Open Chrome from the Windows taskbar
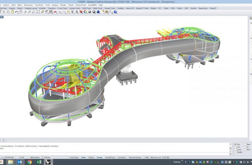252x165 pixels. click(30, 162)
